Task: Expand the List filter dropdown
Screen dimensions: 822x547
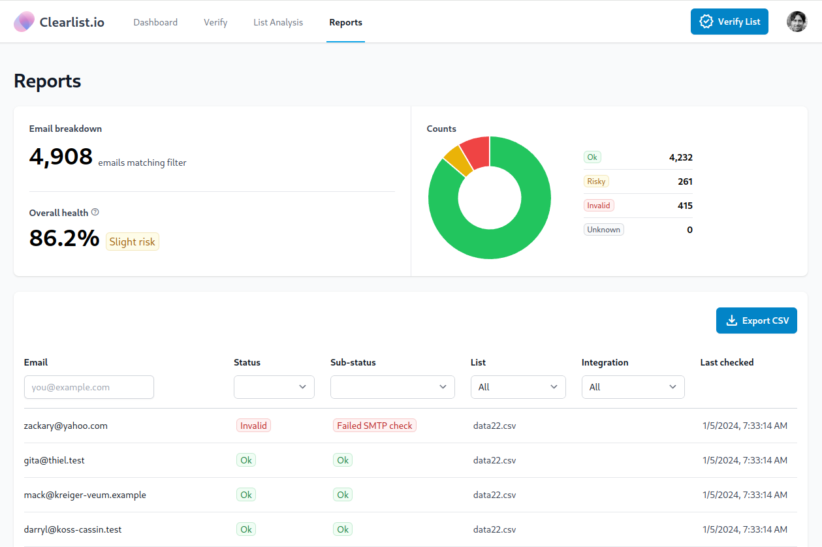Action: 518,387
